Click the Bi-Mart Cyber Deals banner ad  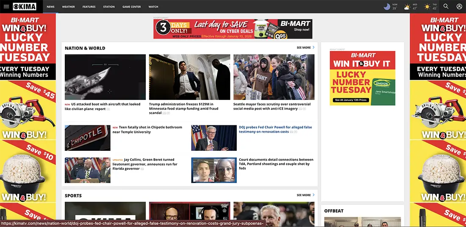(x=233, y=29)
